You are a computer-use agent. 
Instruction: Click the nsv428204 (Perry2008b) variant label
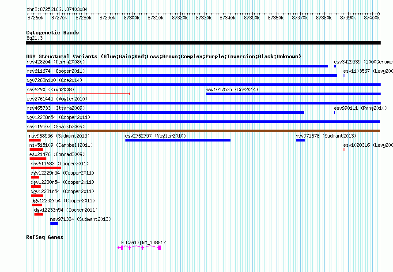click(56, 62)
